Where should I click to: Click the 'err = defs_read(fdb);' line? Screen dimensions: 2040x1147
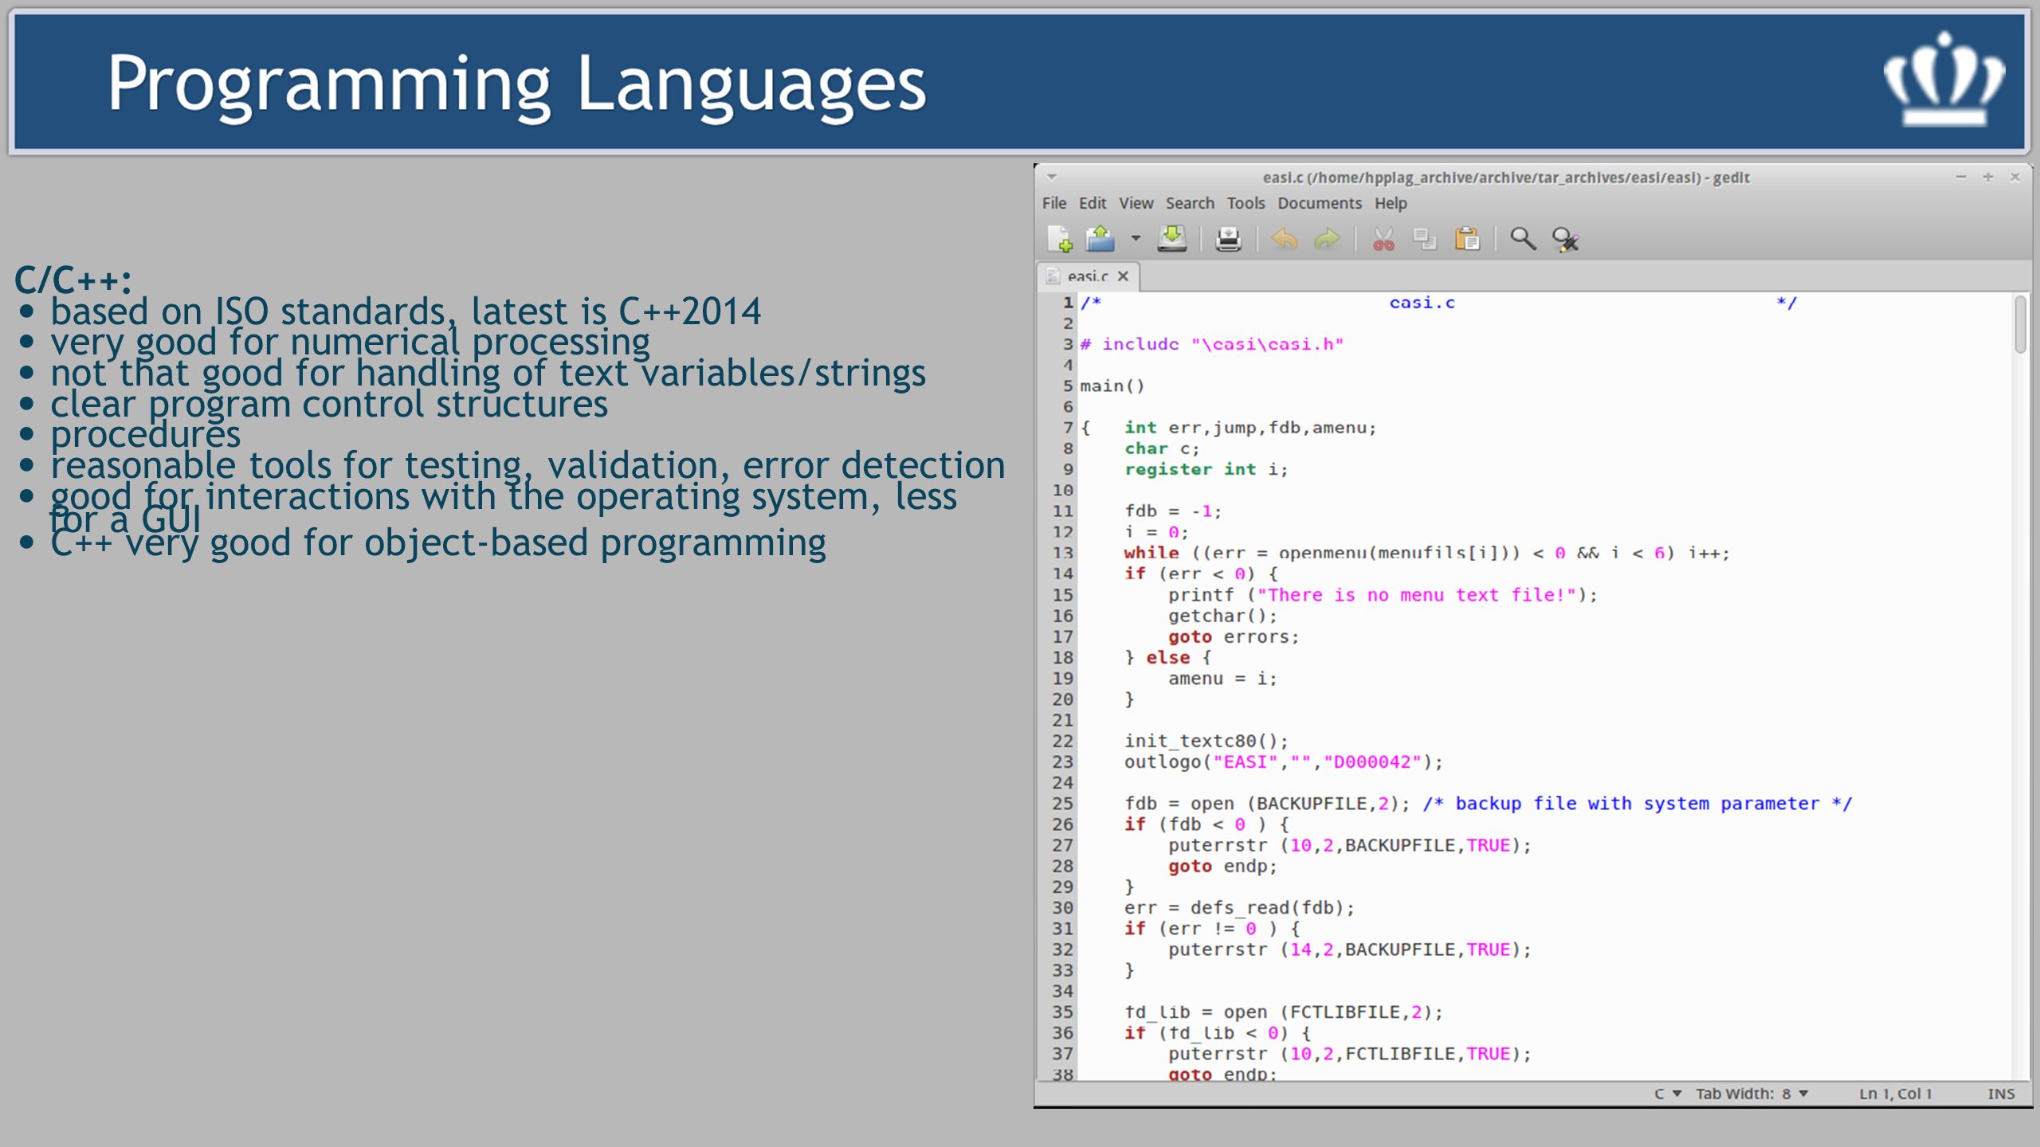tap(1239, 908)
